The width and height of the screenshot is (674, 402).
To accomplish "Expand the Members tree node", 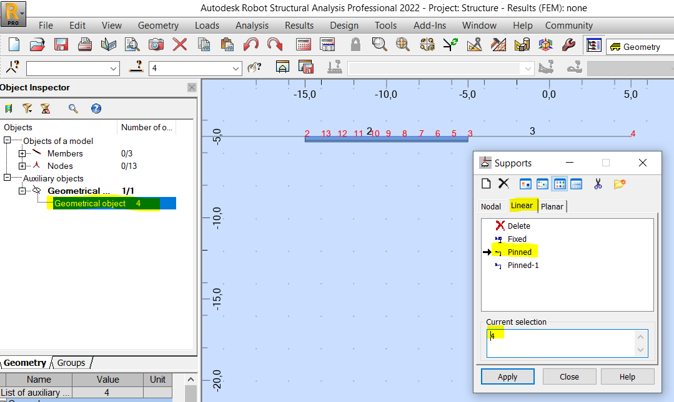I will (x=22, y=153).
